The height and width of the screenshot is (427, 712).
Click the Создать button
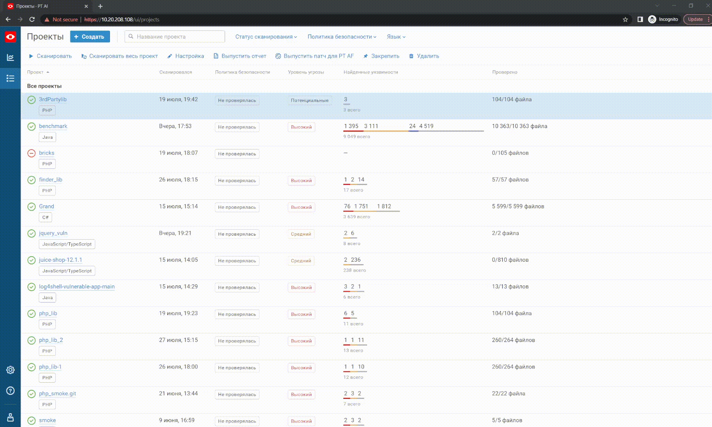pos(90,37)
